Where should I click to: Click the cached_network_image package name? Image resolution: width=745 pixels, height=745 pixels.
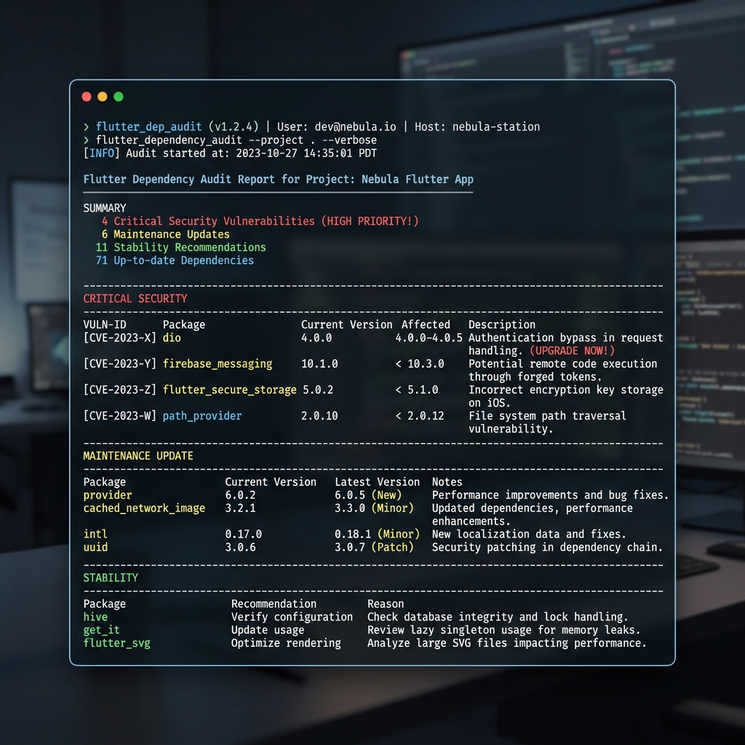tap(144, 509)
